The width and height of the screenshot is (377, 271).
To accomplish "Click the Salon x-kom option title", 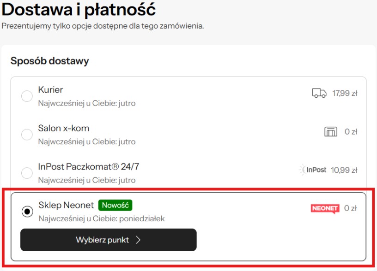I will (x=63, y=128).
